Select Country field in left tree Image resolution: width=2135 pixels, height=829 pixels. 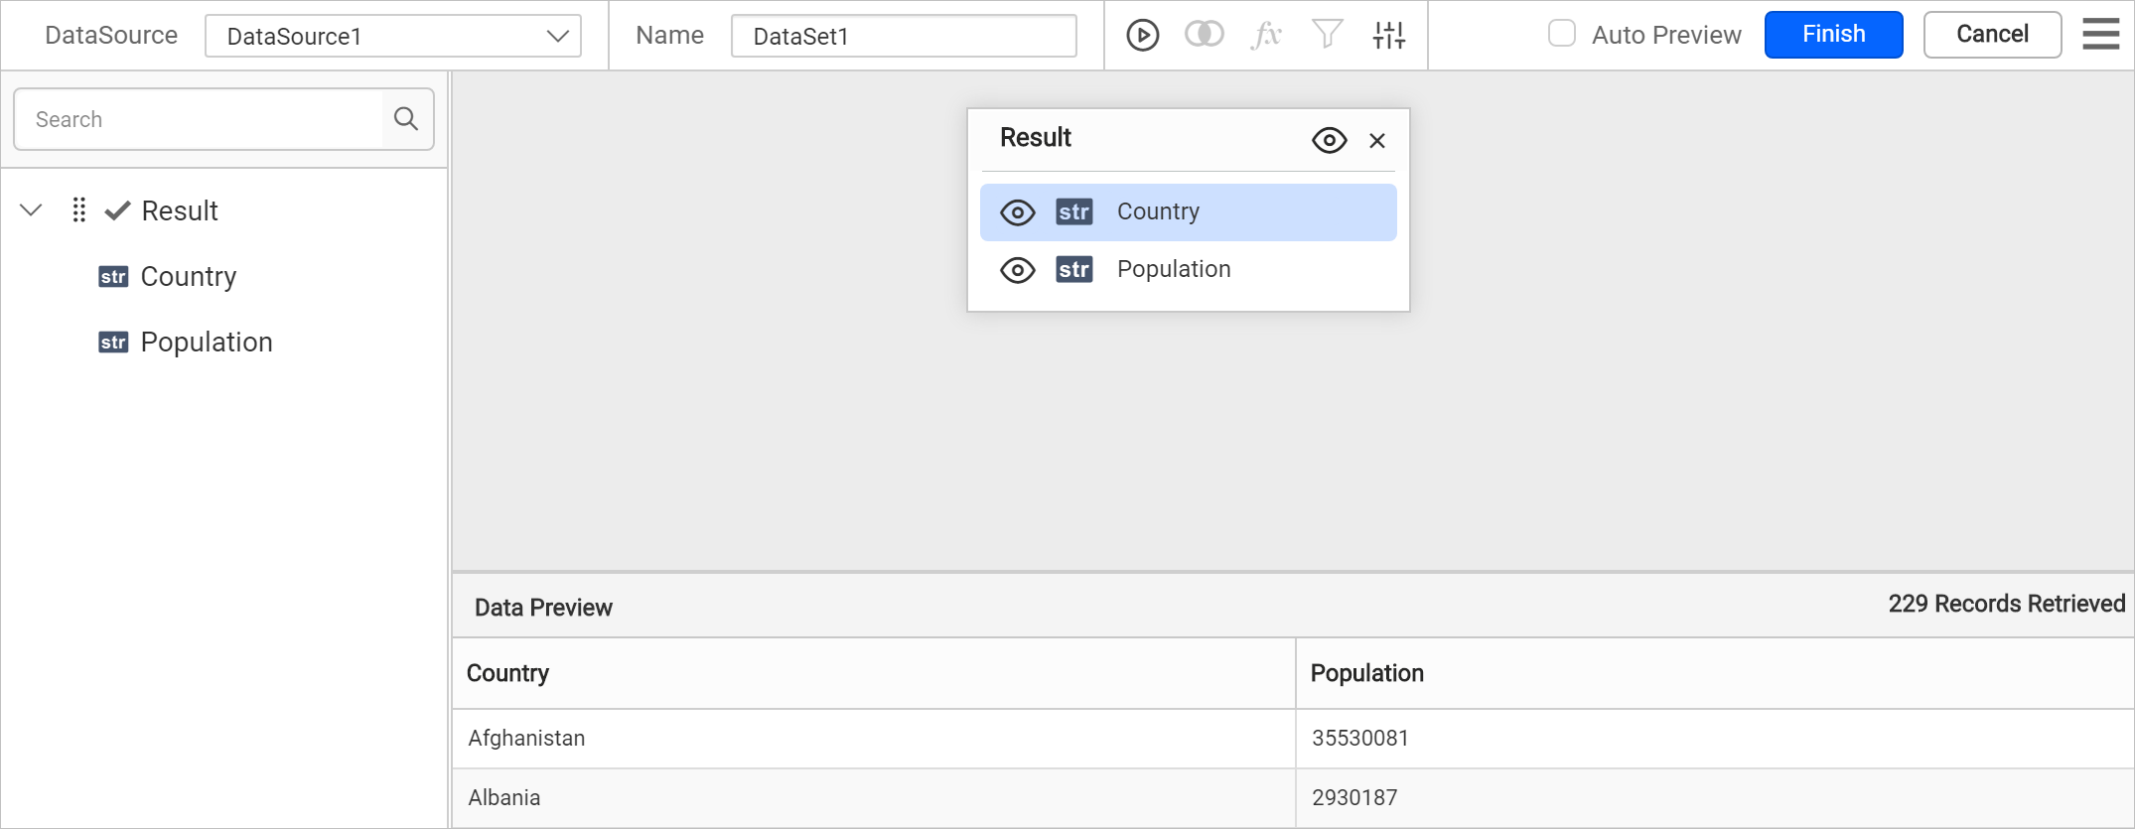pyautogui.click(x=188, y=277)
